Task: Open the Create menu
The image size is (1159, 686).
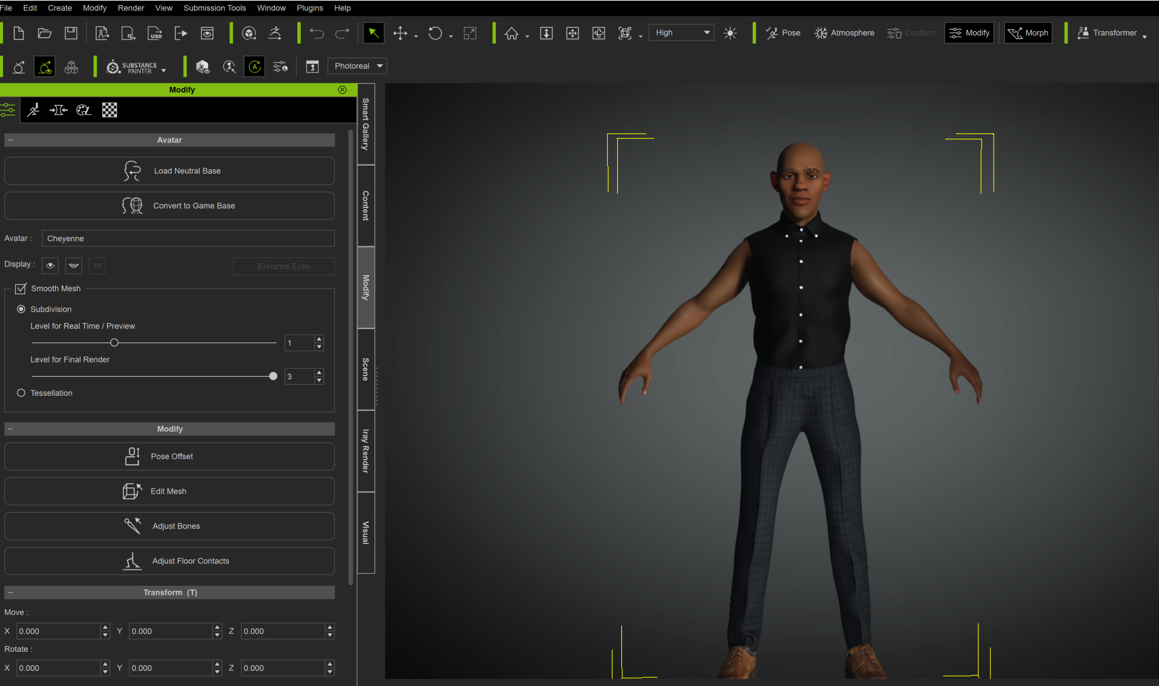Action: click(x=60, y=8)
